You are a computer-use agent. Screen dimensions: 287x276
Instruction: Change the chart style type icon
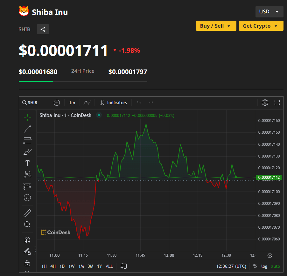coord(87,103)
